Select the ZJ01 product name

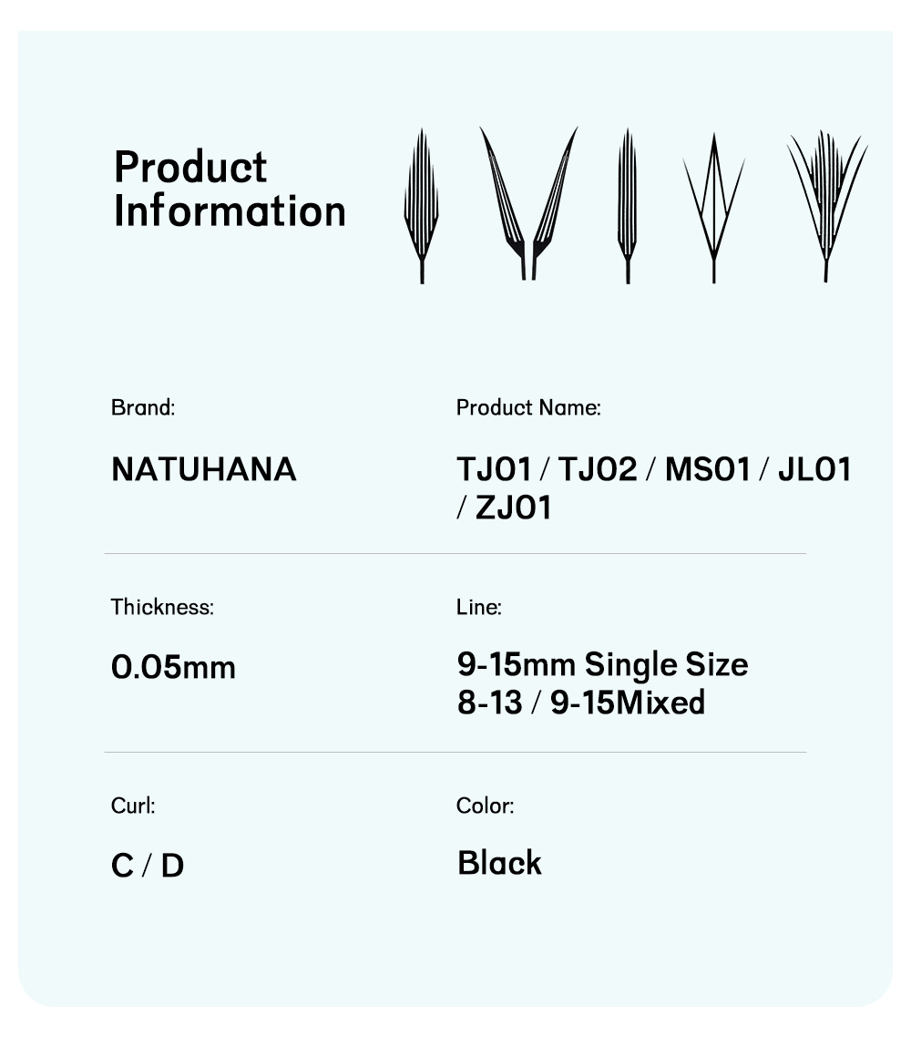click(x=514, y=508)
